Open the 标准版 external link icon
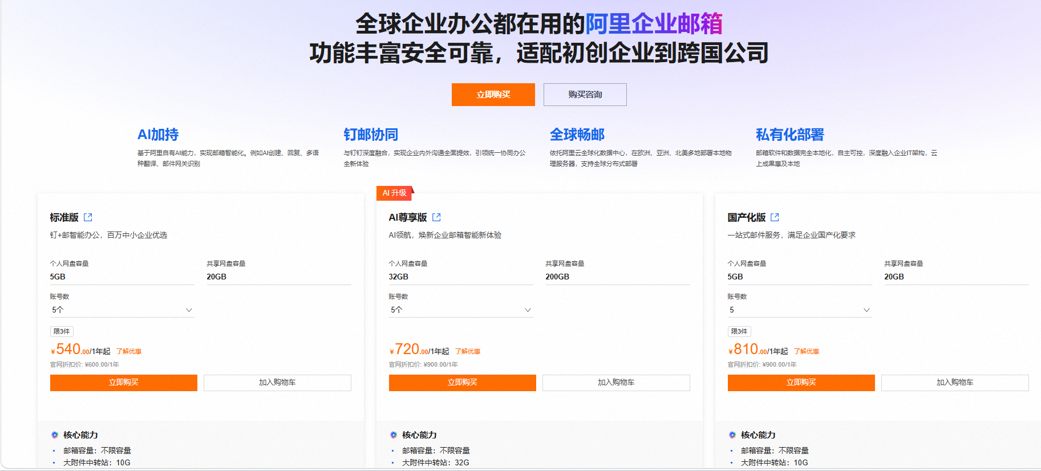 pos(88,217)
